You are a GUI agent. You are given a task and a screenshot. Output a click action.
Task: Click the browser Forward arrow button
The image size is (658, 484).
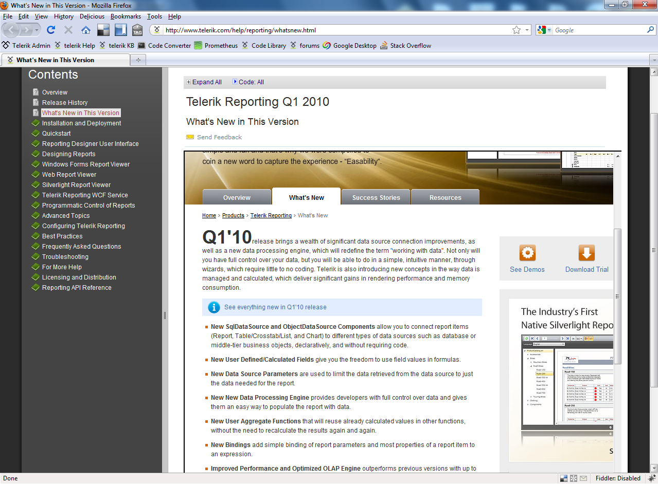(x=26, y=30)
